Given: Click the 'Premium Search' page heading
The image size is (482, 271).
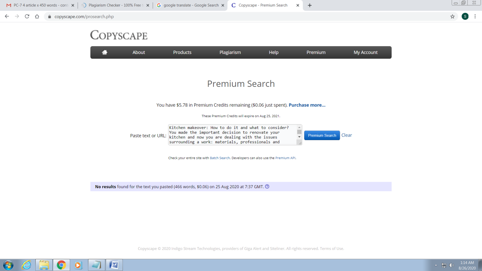Looking at the screenshot, I should click(241, 84).
